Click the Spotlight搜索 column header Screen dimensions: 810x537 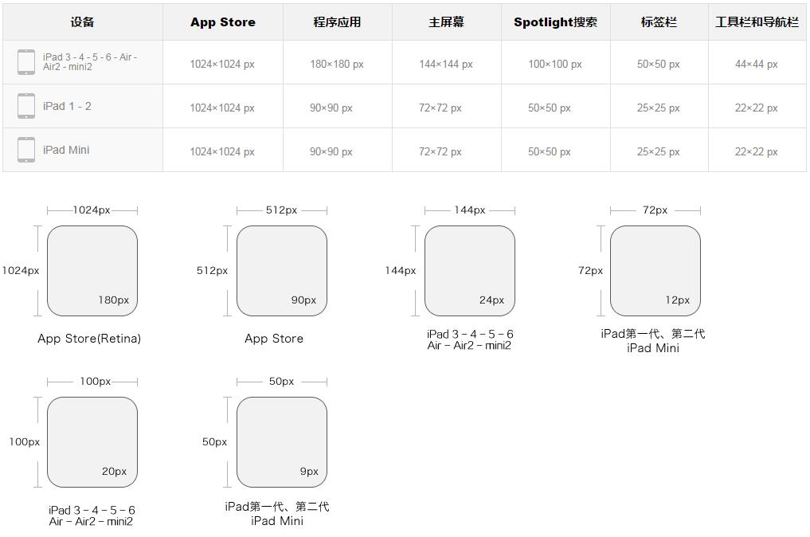pos(555,22)
